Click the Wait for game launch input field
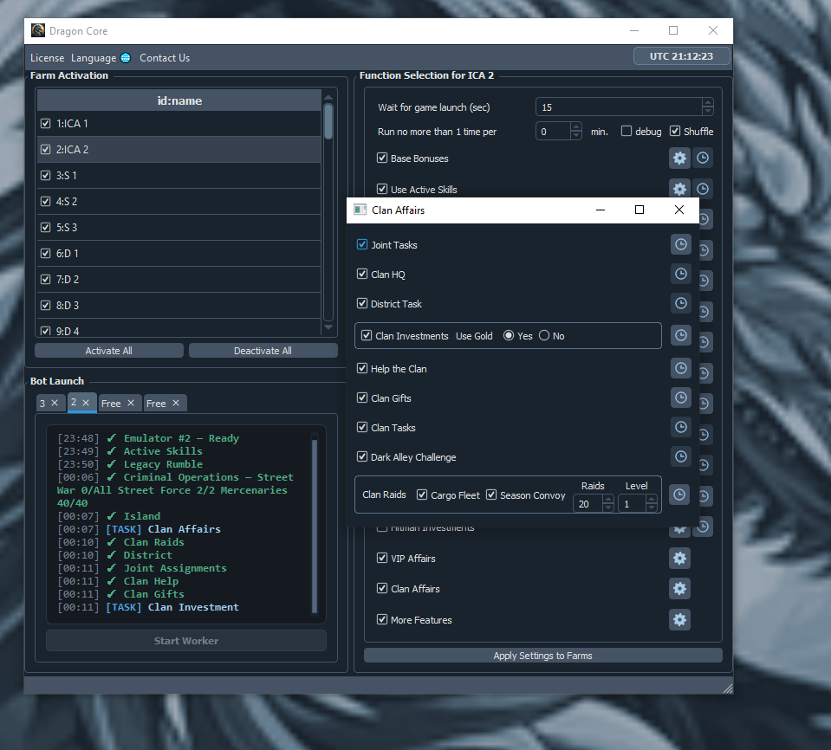The width and height of the screenshot is (831, 750). pyautogui.click(x=619, y=107)
